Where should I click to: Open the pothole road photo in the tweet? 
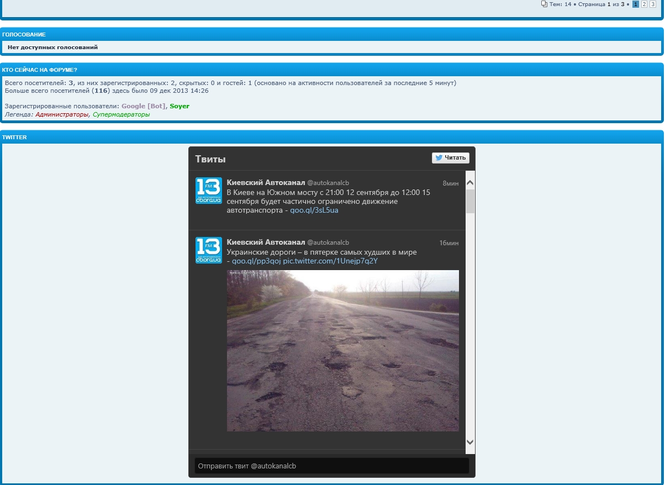coord(342,350)
